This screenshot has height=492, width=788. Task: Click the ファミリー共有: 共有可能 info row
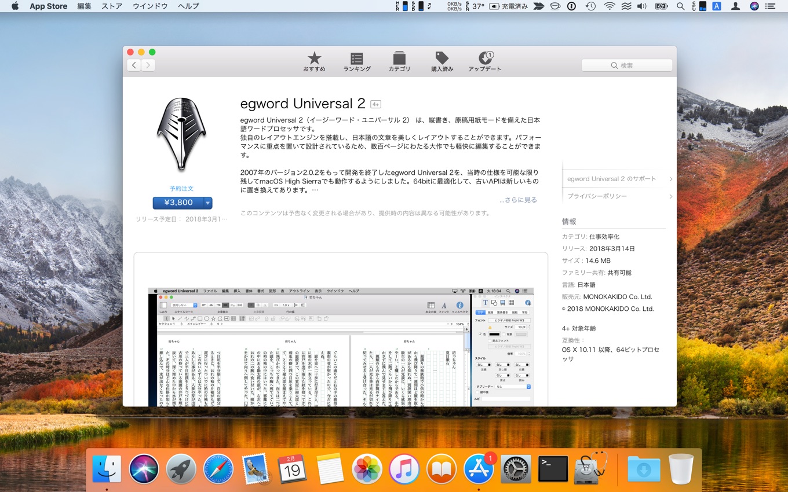(596, 273)
